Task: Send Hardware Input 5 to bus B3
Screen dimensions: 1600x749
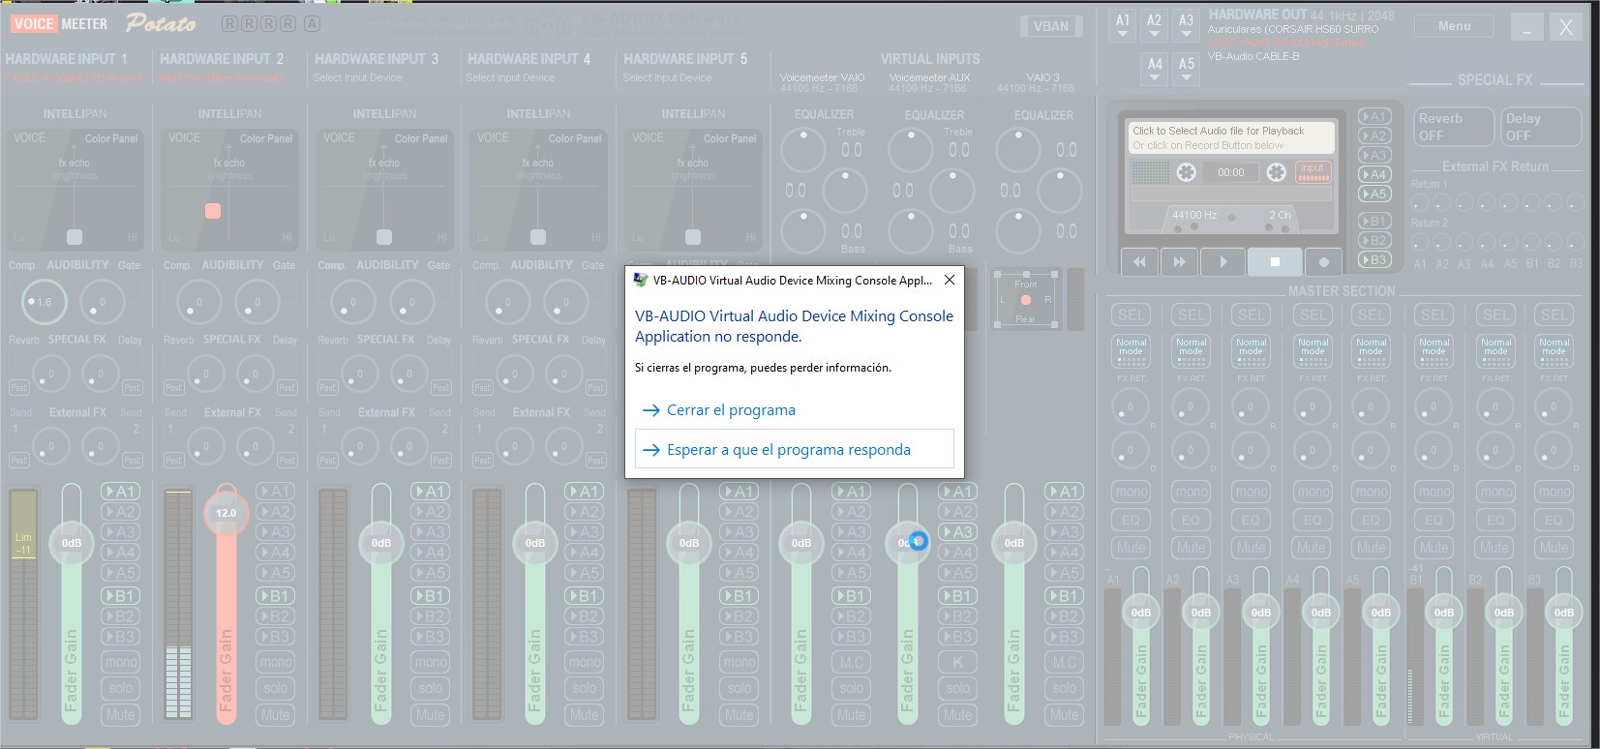Action: (740, 637)
